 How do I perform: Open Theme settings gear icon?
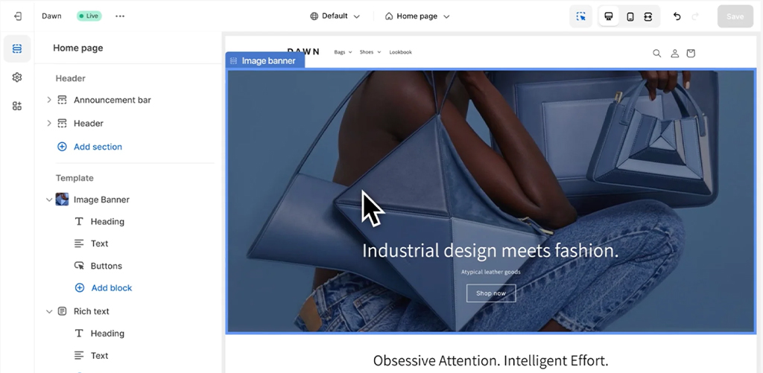pyautogui.click(x=17, y=77)
